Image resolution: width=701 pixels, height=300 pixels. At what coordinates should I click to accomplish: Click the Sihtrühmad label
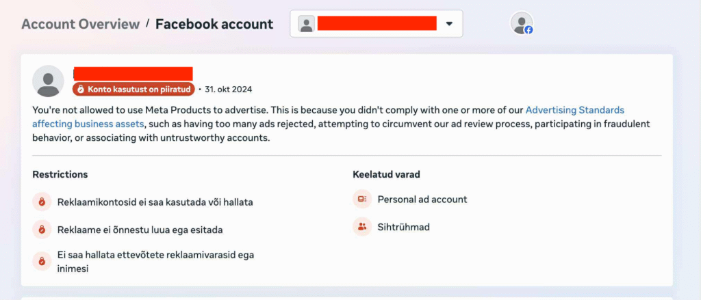404,227
